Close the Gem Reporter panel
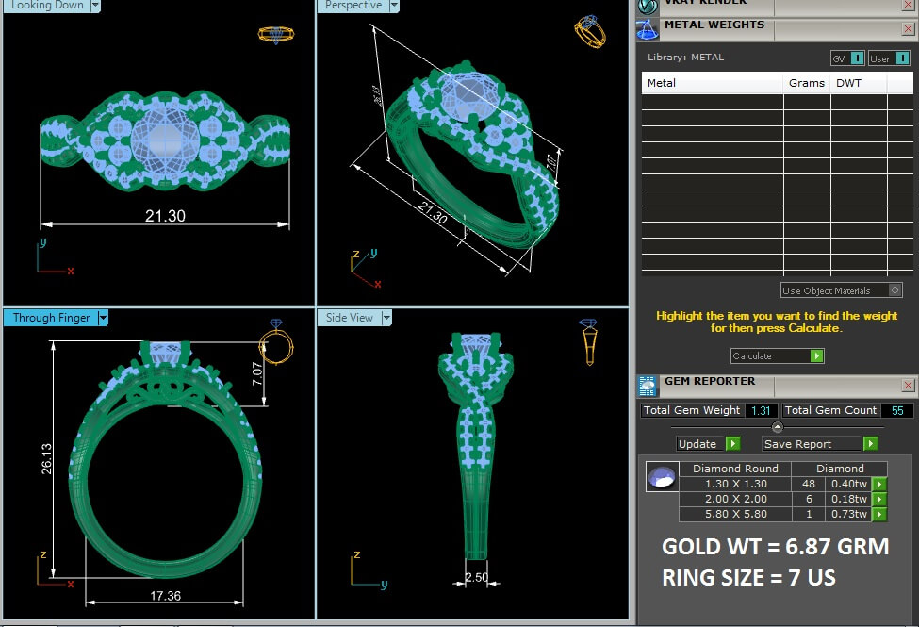 (x=908, y=386)
